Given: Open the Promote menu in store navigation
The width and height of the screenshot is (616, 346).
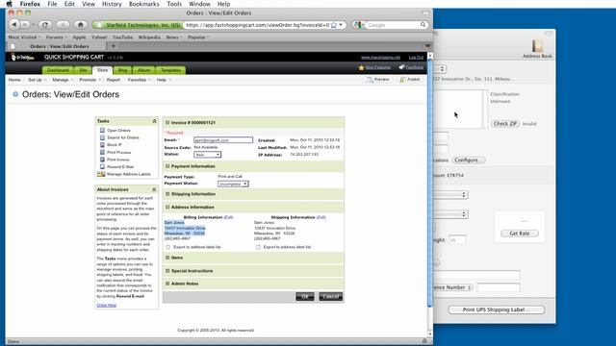Looking at the screenshot, I should point(90,80).
